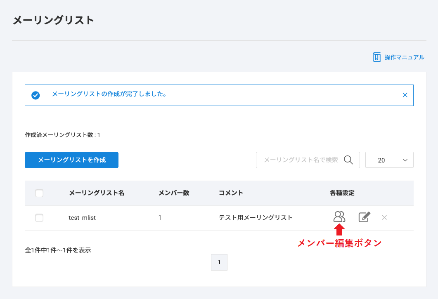This screenshot has width=438, height=299.
Task: Click the book icon beside 操作マニュアル
Action: point(376,57)
